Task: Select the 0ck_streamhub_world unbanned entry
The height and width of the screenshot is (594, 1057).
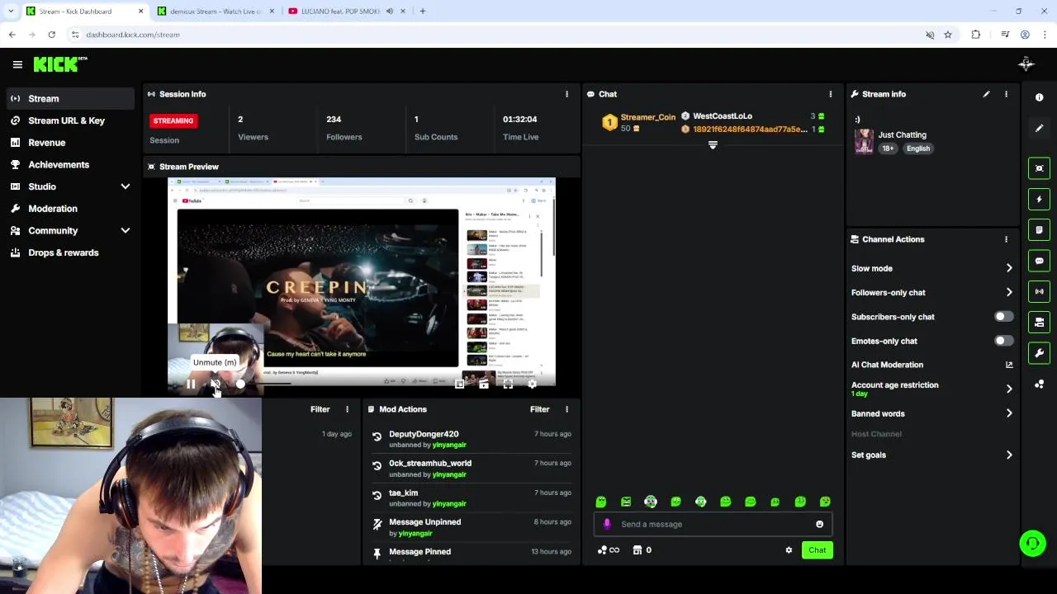Action: click(x=471, y=469)
